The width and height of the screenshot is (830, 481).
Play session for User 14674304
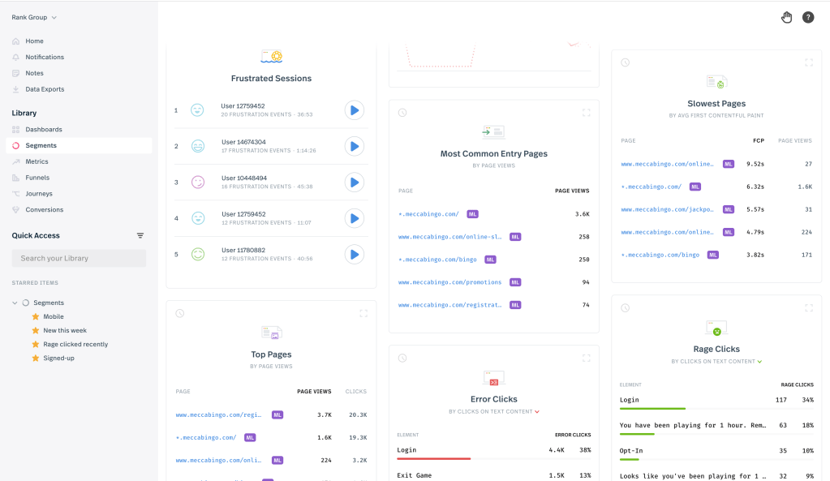pos(354,146)
